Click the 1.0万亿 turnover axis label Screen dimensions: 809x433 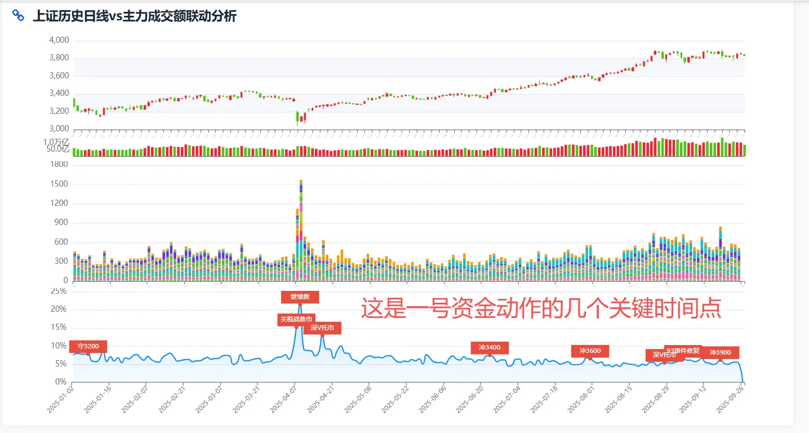56,140
